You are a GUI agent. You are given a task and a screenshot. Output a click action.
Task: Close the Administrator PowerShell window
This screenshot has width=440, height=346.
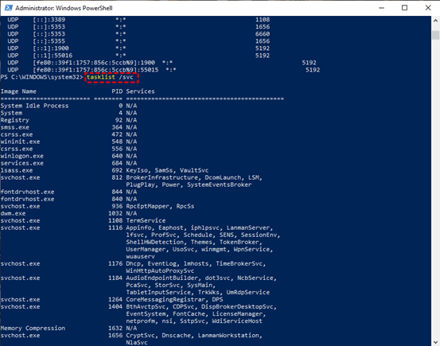(428, 8)
